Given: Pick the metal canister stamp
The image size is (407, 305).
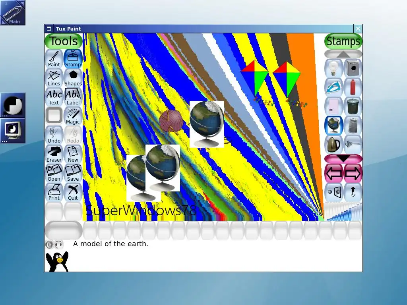Looking at the screenshot, I should 353,125.
